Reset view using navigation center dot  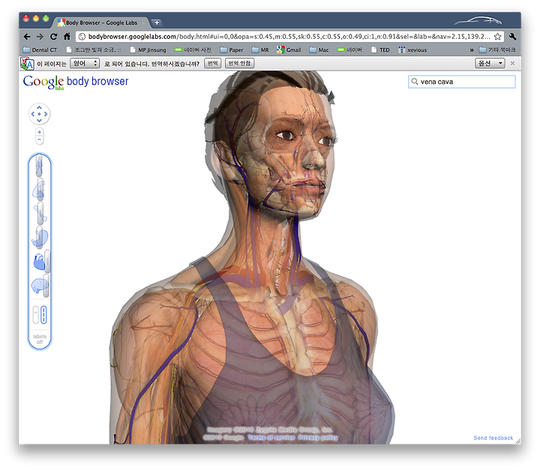pos(39,114)
